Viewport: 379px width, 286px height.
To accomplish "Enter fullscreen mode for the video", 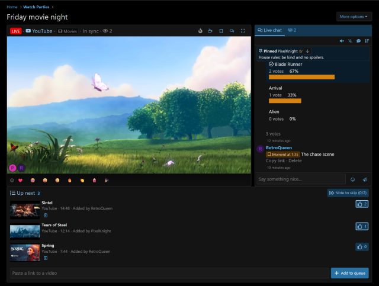I will [243, 31].
